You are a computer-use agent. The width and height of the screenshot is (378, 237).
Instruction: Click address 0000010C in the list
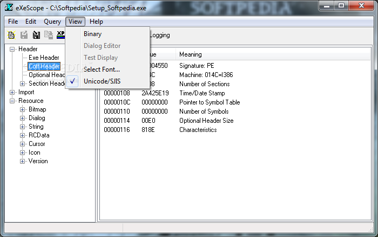[x=117, y=102]
